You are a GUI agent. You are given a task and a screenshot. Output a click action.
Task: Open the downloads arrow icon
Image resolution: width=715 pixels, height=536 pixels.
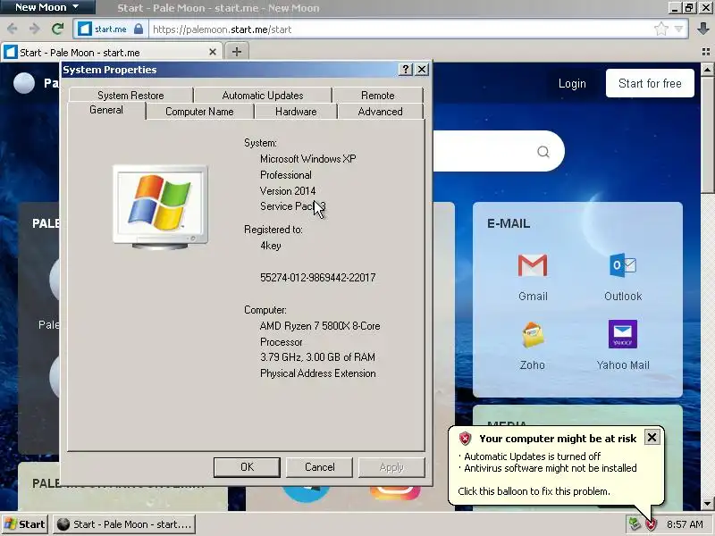pyautogui.click(x=702, y=29)
